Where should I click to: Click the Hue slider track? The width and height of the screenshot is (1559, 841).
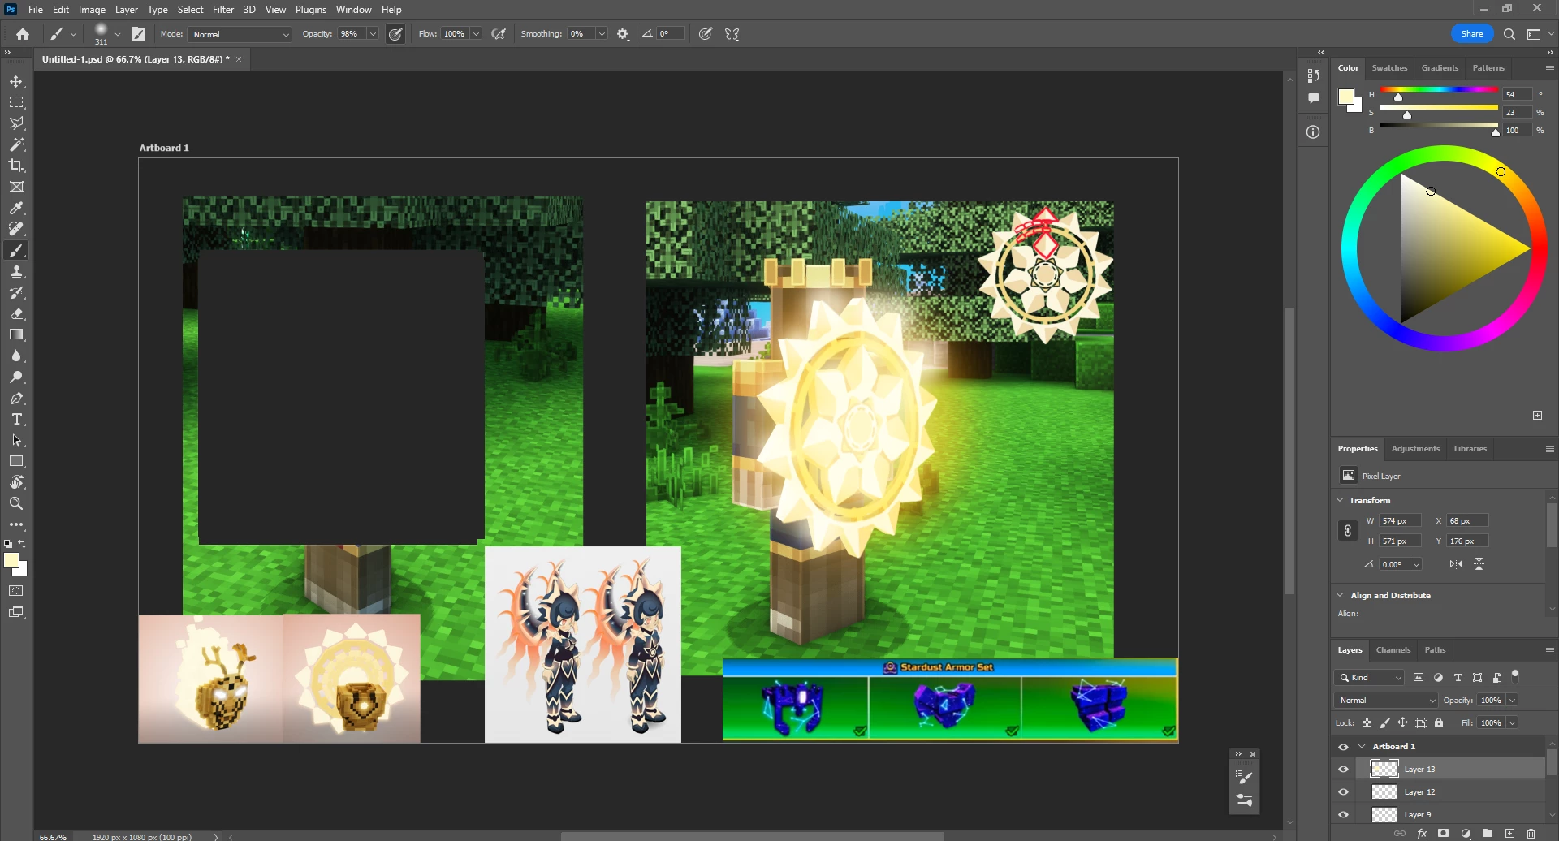click(x=1439, y=89)
